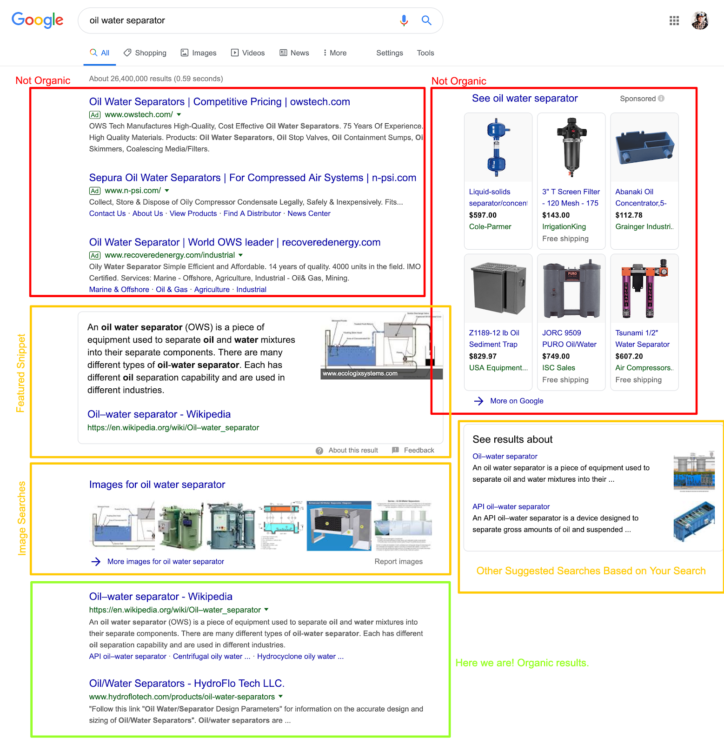Switch to the Shopping tab
The height and width of the screenshot is (744, 724).
tap(145, 53)
